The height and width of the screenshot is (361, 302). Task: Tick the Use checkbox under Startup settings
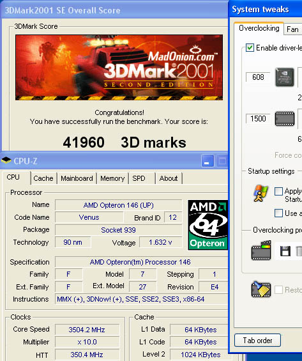coord(278,213)
